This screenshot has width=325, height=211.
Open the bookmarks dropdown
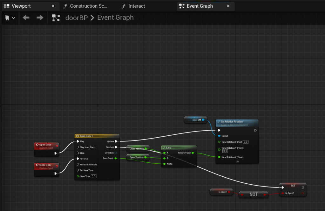[x=10, y=18]
